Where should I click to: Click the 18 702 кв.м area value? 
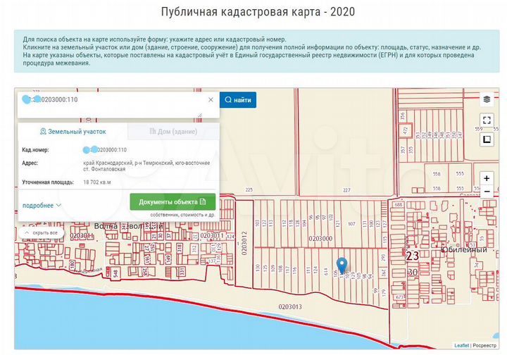coord(97,182)
